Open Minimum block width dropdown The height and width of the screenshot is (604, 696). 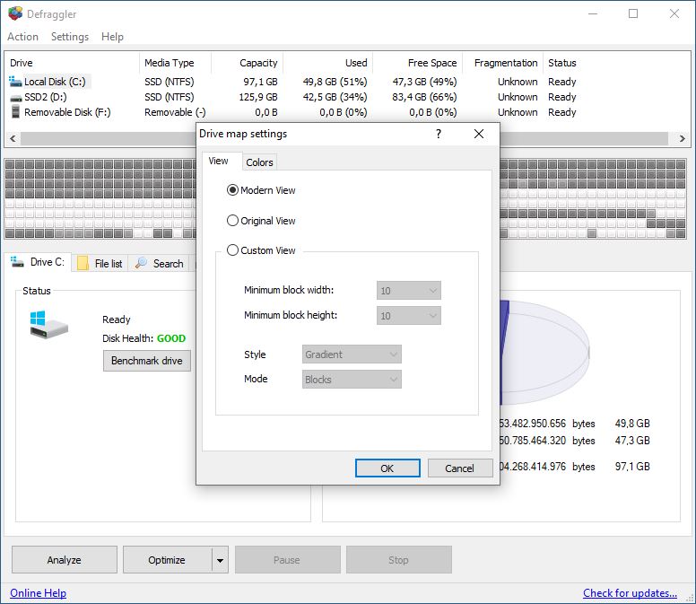click(409, 291)
